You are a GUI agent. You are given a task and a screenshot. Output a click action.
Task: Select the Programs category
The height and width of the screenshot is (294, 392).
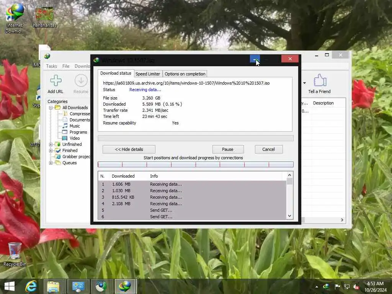pos(75,132)
